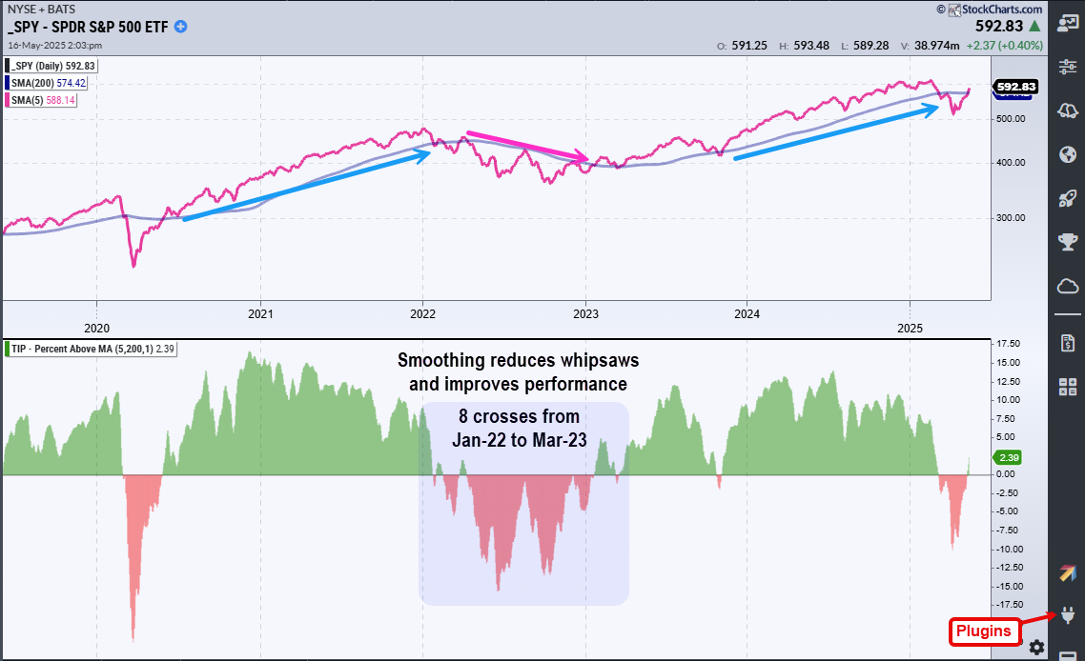
Task: Click the low value 589.28
Action: click(870, 46)
